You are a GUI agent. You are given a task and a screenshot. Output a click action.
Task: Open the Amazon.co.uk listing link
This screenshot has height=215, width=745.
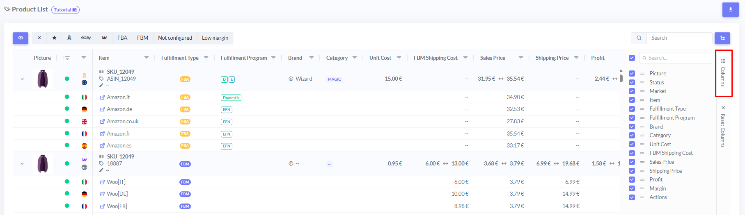coord(122,122)
